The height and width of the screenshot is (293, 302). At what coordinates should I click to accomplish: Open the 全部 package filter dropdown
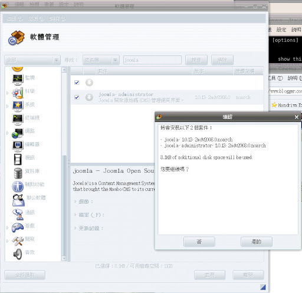[32, 60]
